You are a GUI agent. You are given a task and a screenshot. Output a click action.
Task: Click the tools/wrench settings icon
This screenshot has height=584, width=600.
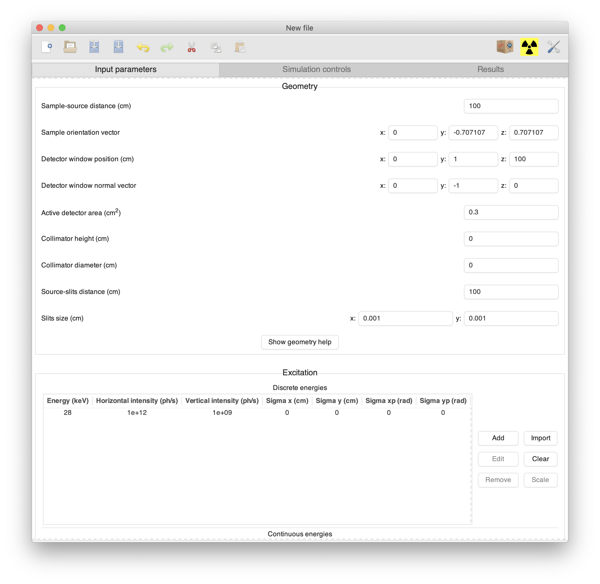coord(554,47)
